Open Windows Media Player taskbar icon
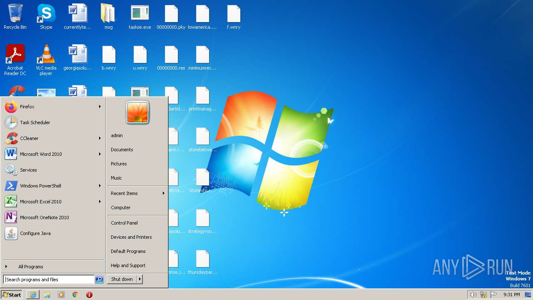 pos(61,295)
